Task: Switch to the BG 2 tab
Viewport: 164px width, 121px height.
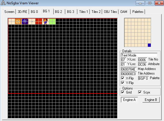Action: click(59, 12)
